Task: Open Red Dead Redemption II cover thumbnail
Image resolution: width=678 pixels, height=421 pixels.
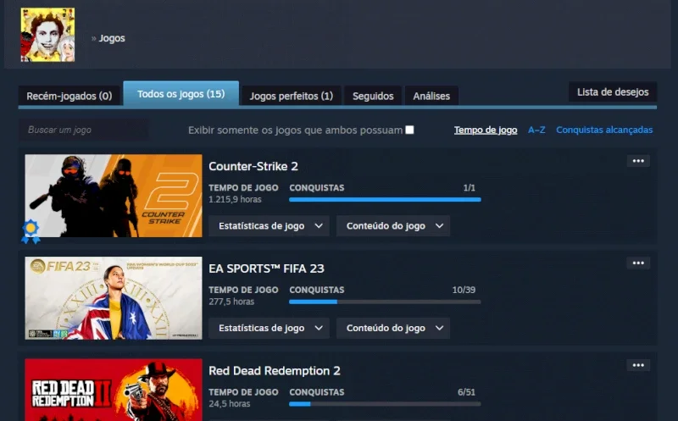Action: [114, 390]
